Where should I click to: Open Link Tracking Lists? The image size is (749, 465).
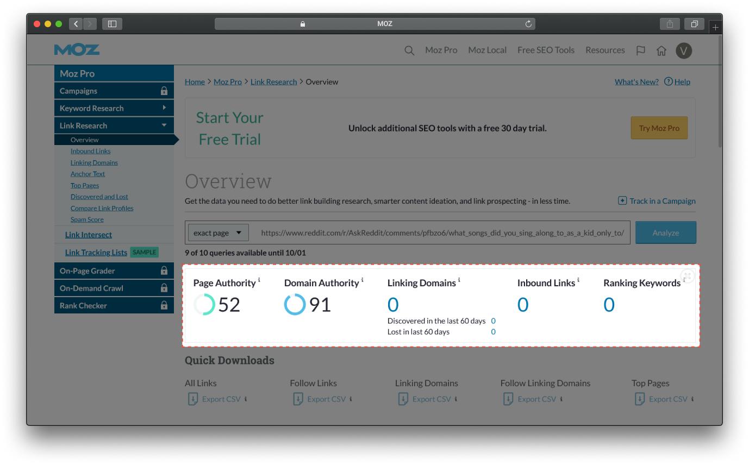tap(96, 252)
